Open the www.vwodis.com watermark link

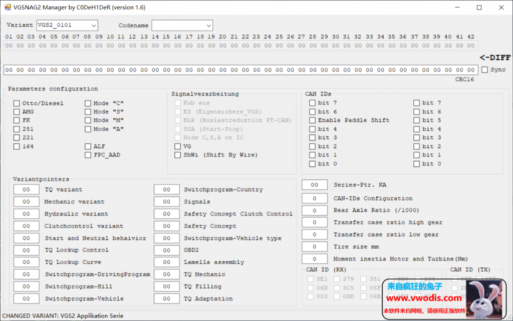click(424, 298)
